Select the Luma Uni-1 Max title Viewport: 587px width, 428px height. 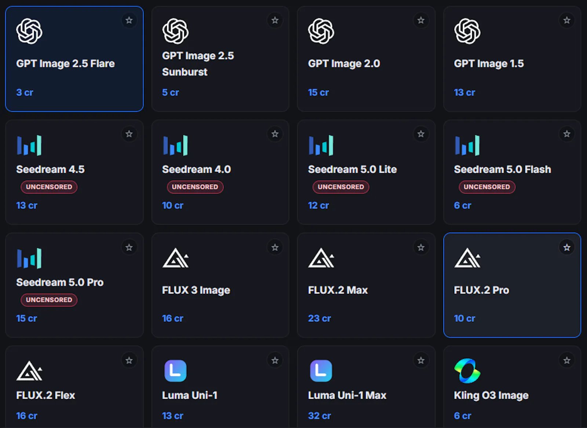point(347,395)
